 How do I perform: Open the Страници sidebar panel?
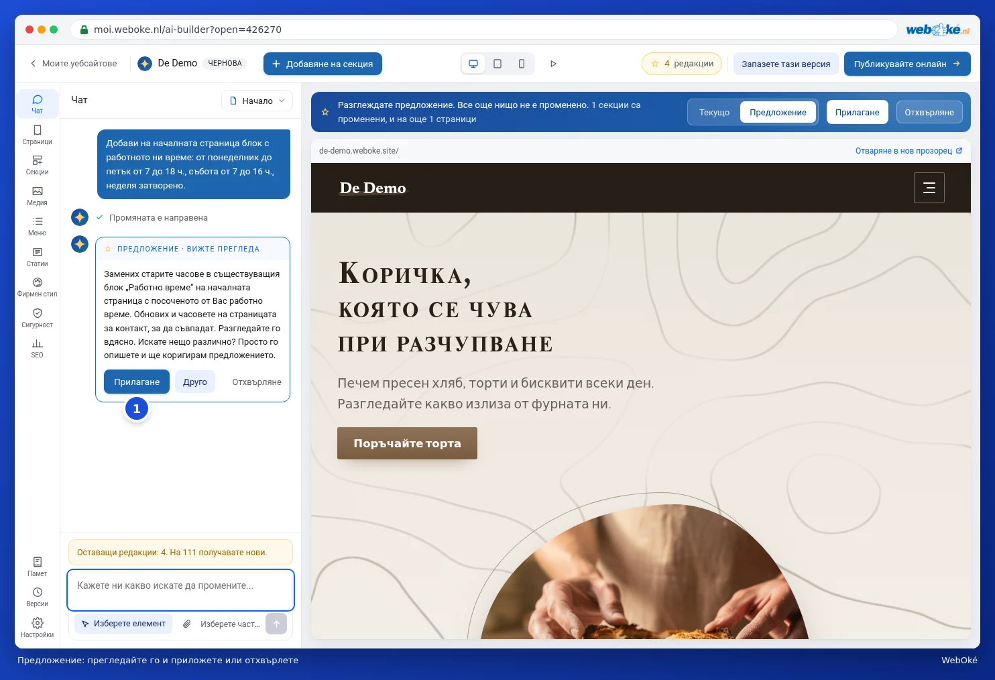(37, 135)
